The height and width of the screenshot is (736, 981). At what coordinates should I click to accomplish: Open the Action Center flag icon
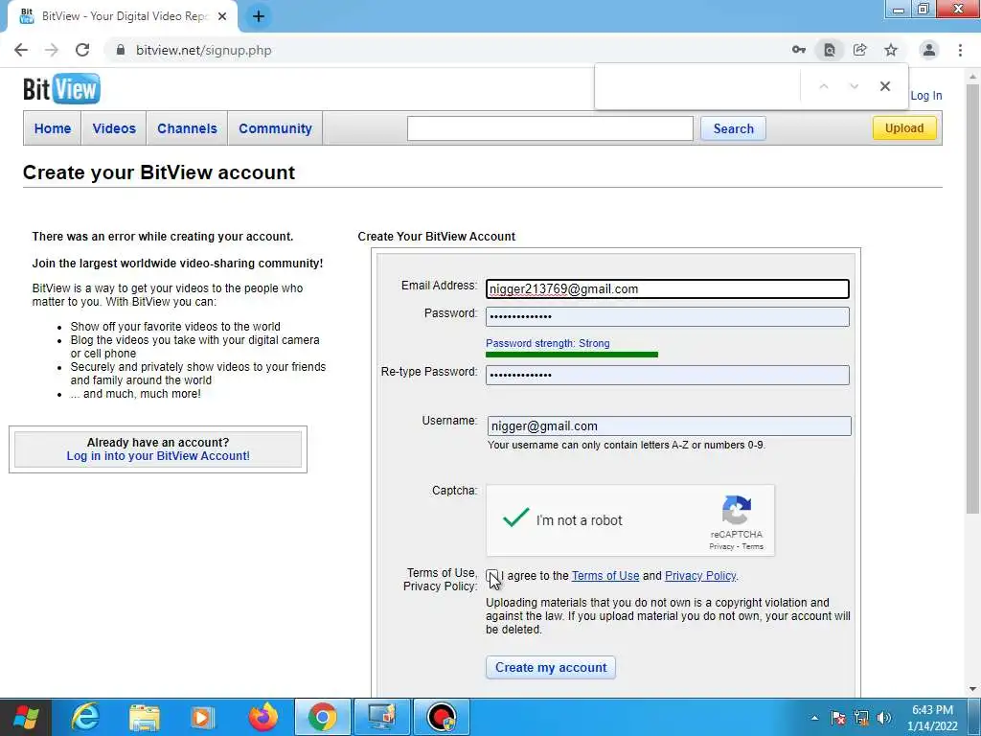[837, 718]
